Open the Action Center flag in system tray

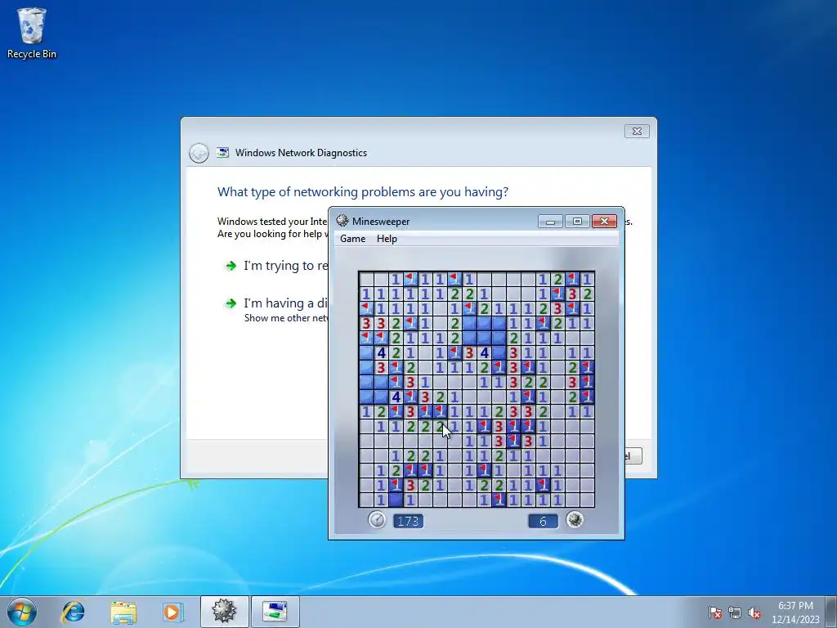tap(714, 612)
